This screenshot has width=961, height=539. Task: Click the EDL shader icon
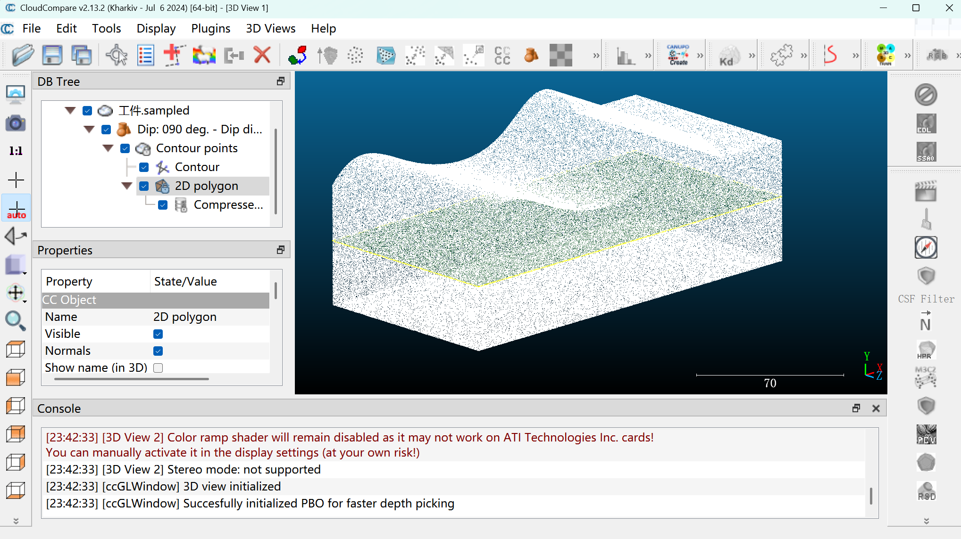pyautogui.click(x=926, y=123)
